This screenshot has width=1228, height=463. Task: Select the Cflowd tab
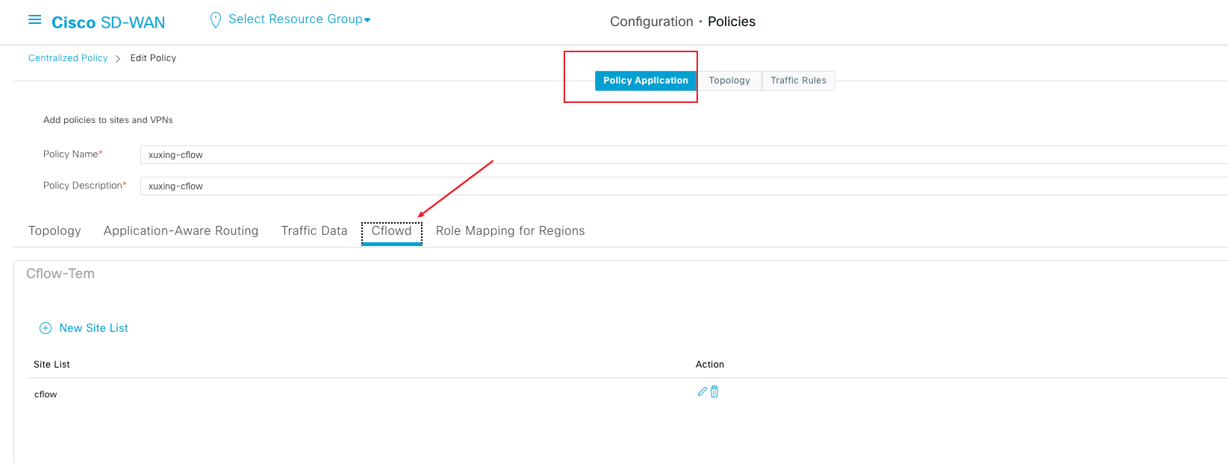(x=392, y=231)
